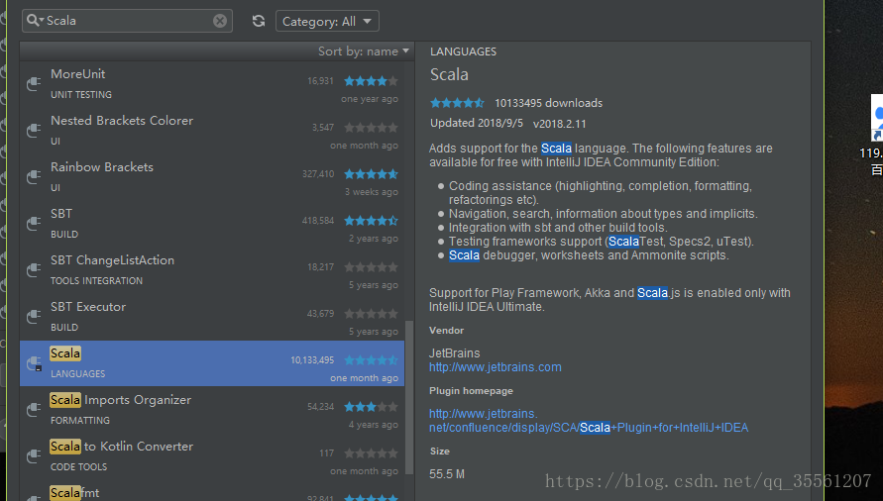The image size is (883, 501).
Task: Click Nested Brackets Colorer's empty star rating
Action: point(371,128)
